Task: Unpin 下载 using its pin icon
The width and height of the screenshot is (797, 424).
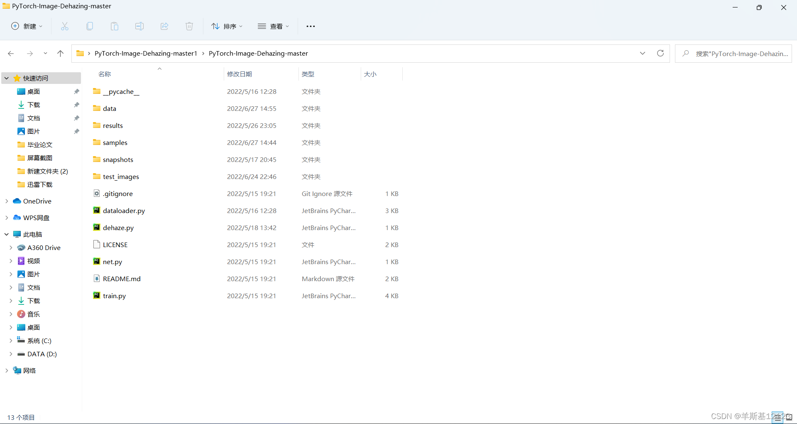Action: 76,105
